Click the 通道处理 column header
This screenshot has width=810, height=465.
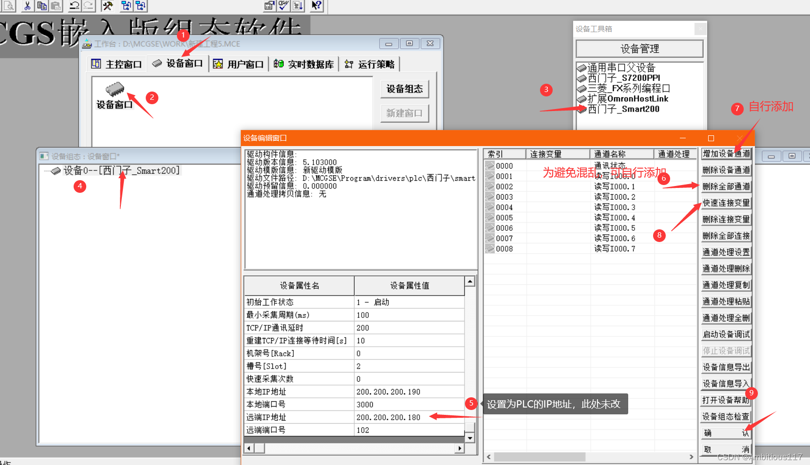pos(675,154)
